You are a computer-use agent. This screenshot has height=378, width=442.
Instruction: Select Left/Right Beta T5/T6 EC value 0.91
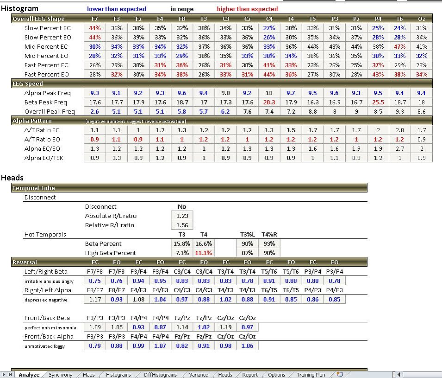269,281
